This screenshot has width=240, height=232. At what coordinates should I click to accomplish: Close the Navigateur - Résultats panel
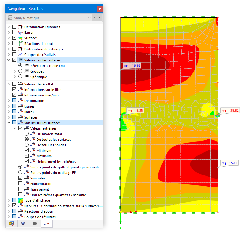100,9
